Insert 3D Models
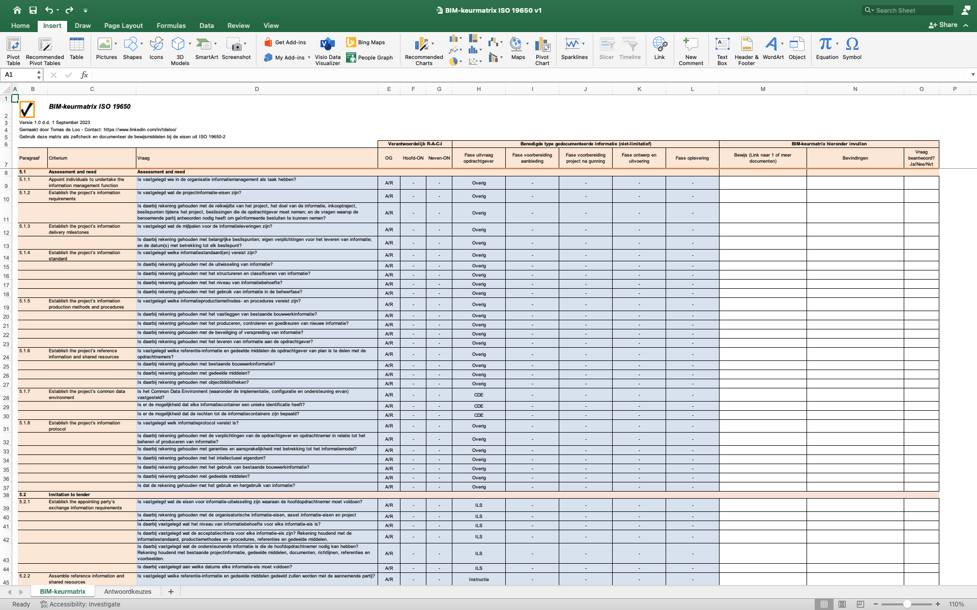The image size is (977, 610). (x=180, y=51)
